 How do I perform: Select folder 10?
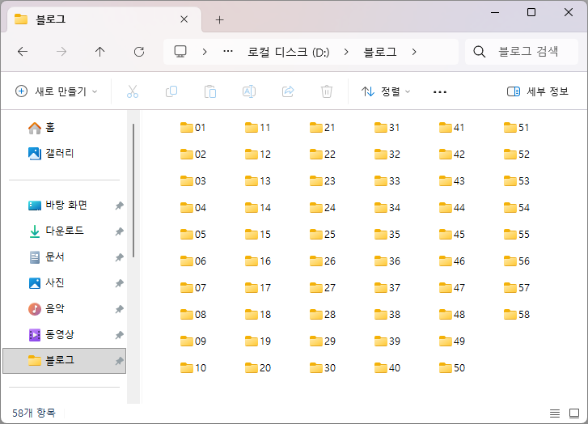click(192, 367)
